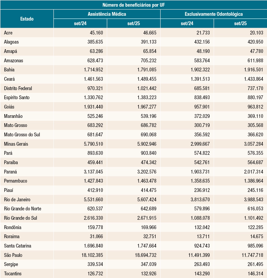Click the 5.607.424 cell for Rio de Janeiro

tap(147, 199)
